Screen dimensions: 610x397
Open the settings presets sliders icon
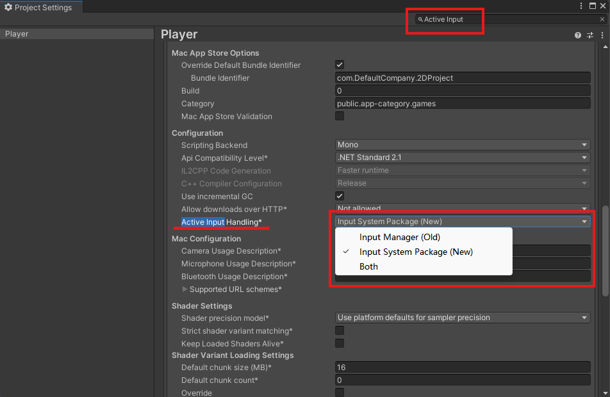[x=590, y=35]
